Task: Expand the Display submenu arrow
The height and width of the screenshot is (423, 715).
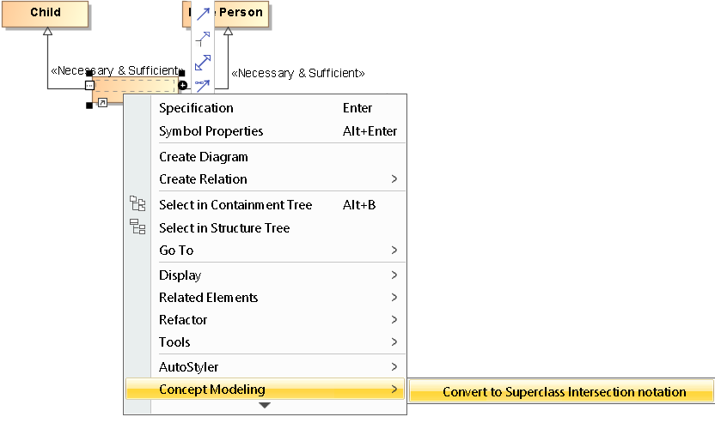Action: tap(394, 275)
